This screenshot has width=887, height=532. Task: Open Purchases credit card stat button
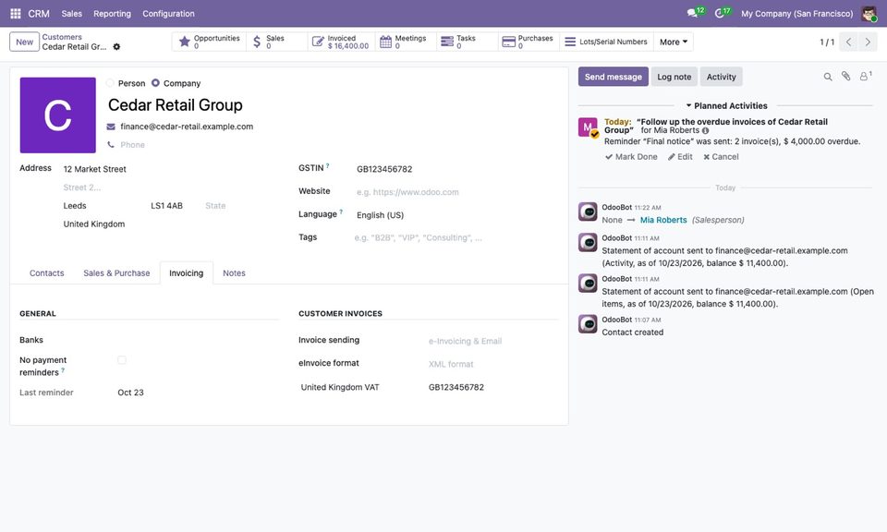click(x=529, y=42)
